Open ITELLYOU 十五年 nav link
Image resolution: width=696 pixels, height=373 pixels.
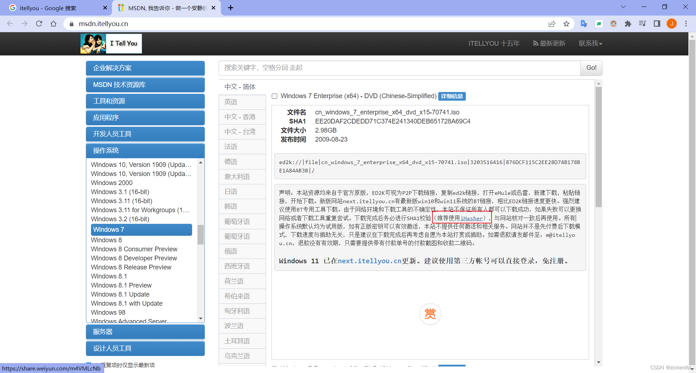494,43
